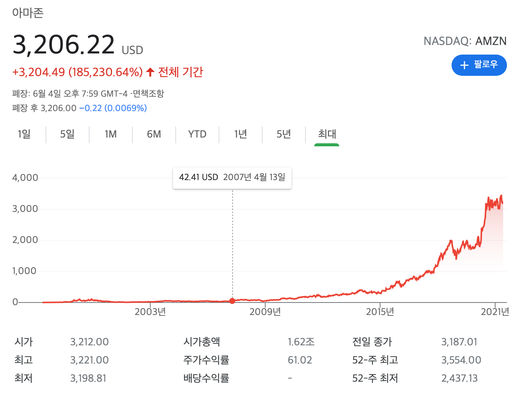The image size is (532, 395).
Task: Click the 최대 maximum range tab
Action: (x=327, y=134)
